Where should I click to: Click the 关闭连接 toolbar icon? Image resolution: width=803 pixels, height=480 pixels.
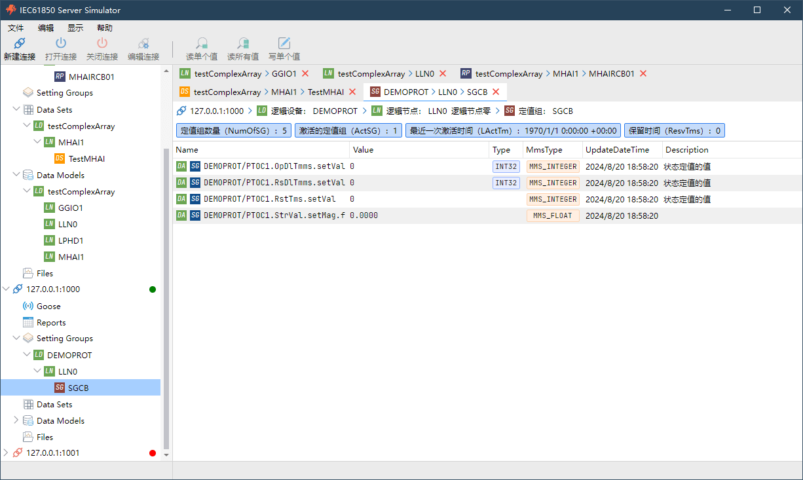tap(102, 44)
